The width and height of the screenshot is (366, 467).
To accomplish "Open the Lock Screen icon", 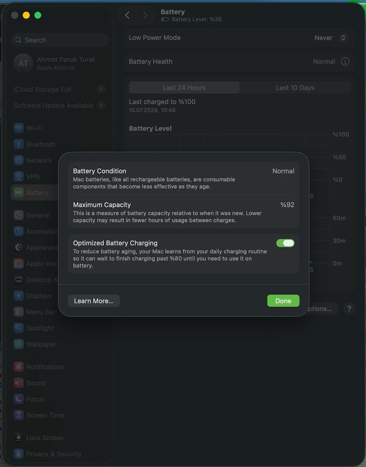I will click(x=18, y=437).
